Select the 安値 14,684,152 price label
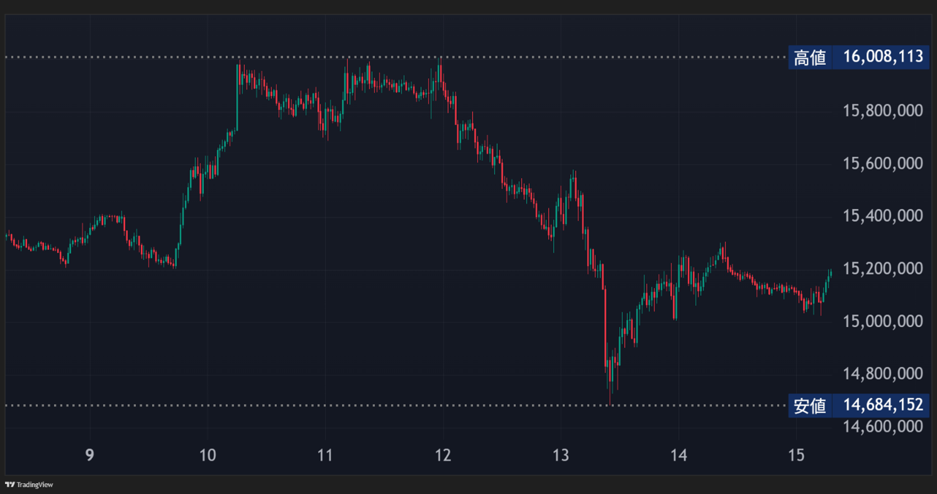The width and height of the screenshot is (937, 494). (x=858, y=405)
